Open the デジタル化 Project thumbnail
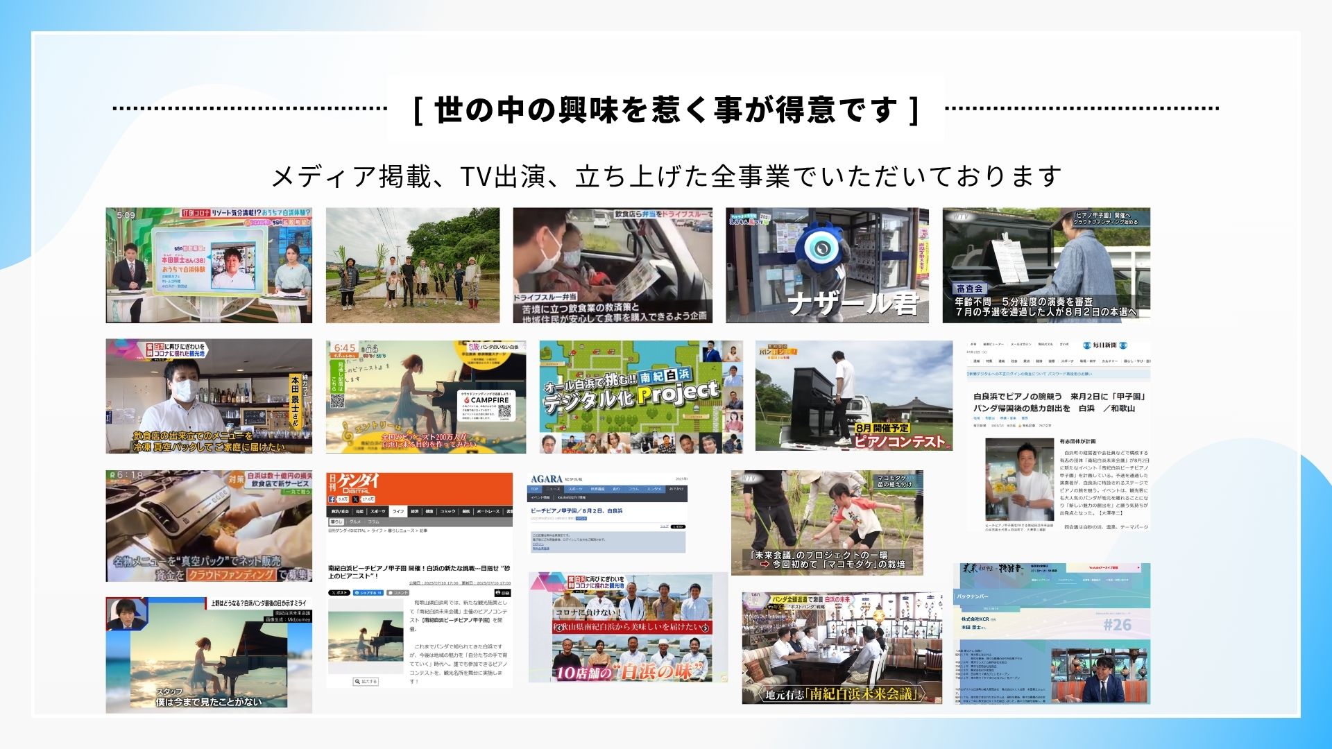Image resolution: width=1332 pixels, height=749 pixels. [x=640, y=397]
